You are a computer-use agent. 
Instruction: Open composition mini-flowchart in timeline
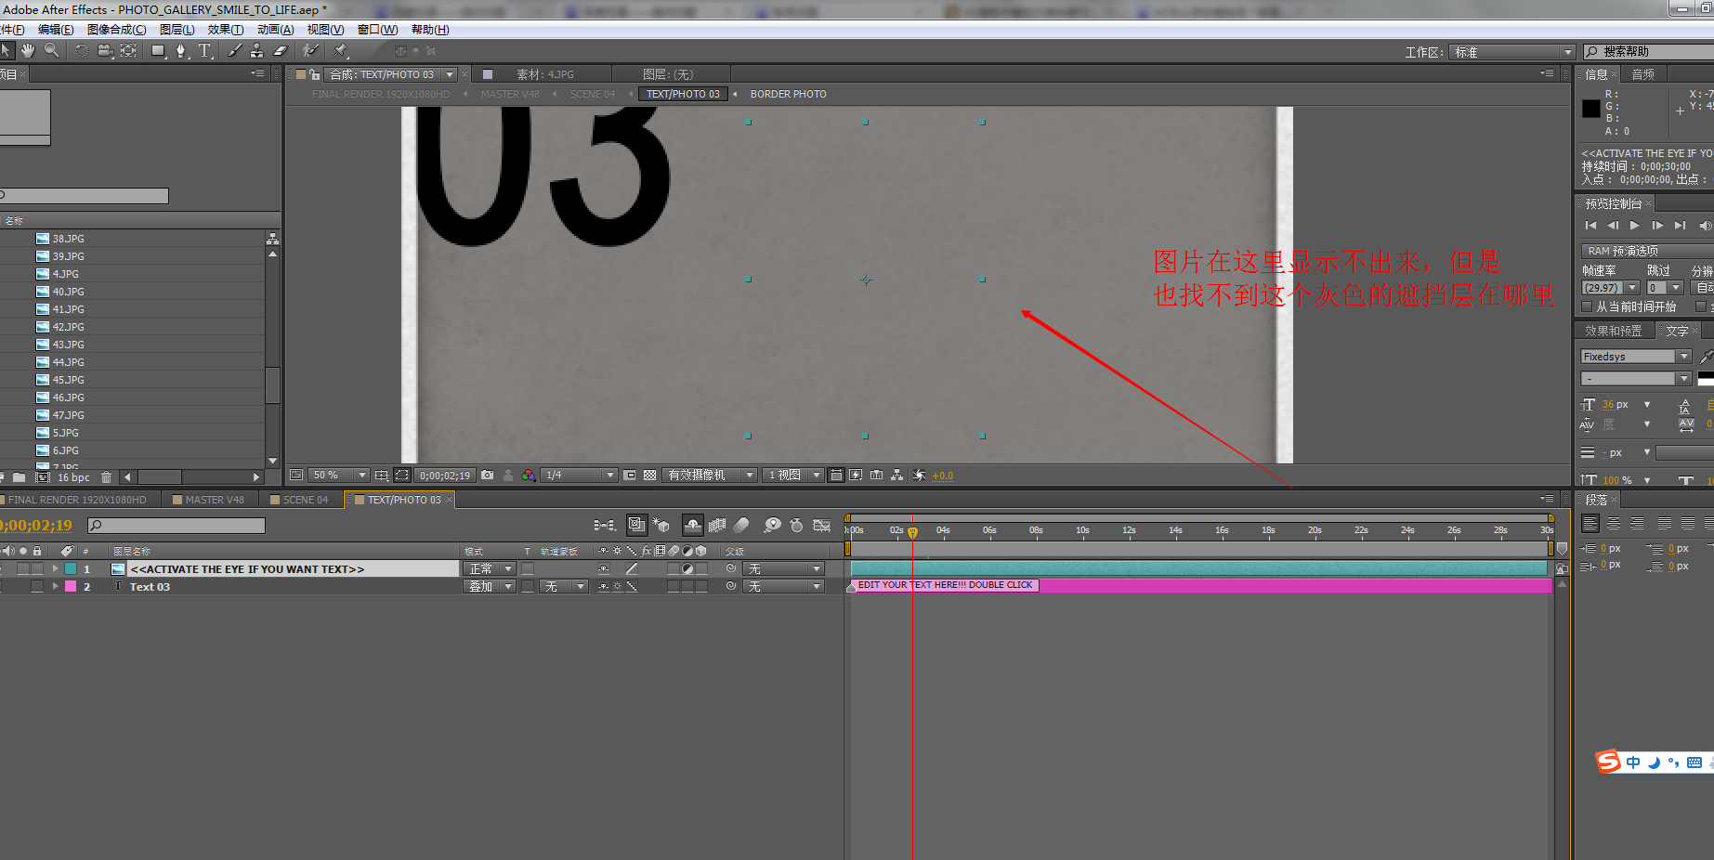(x=605, y=525)
